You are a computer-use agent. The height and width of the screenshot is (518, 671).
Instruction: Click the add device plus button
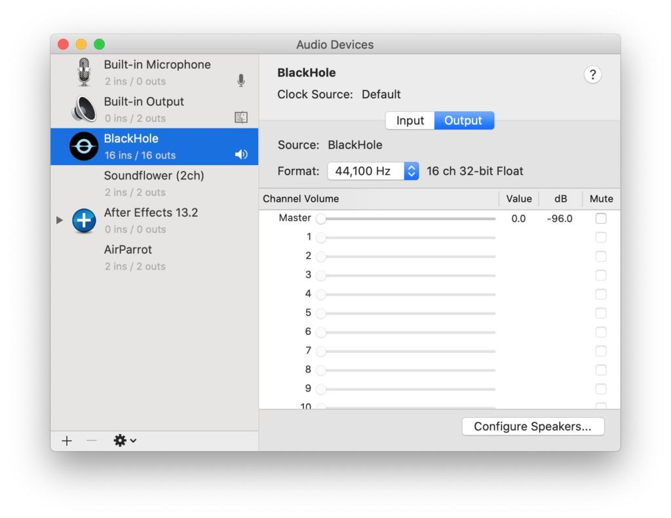tap(66, 441)
